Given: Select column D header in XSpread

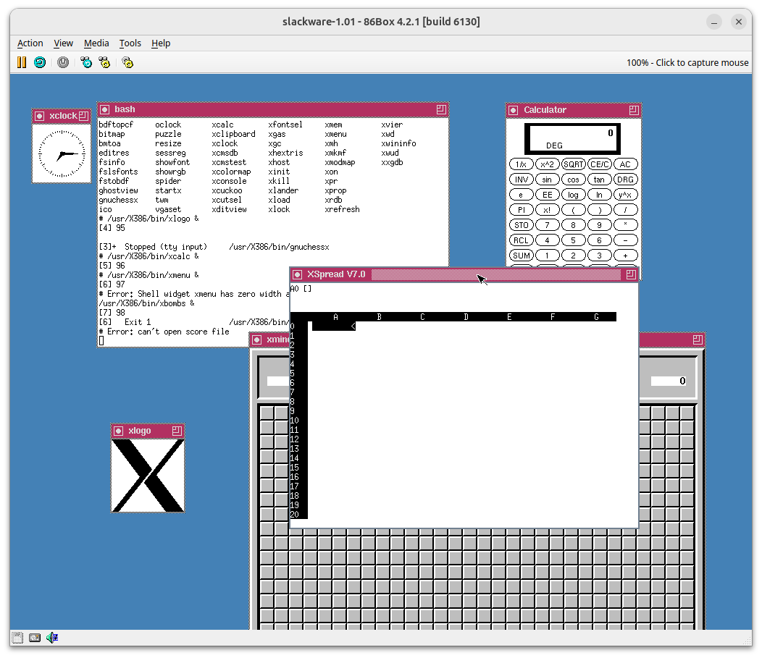Looking at the screenshot, I should click(466, 316).
